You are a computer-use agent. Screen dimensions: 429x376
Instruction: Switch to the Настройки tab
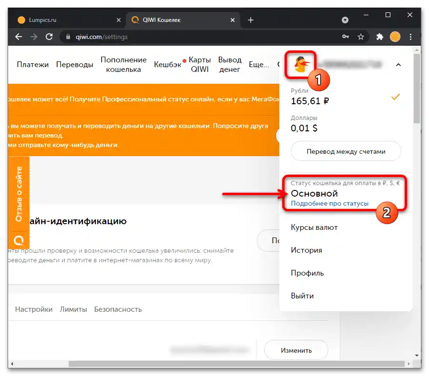coord(34,309)
